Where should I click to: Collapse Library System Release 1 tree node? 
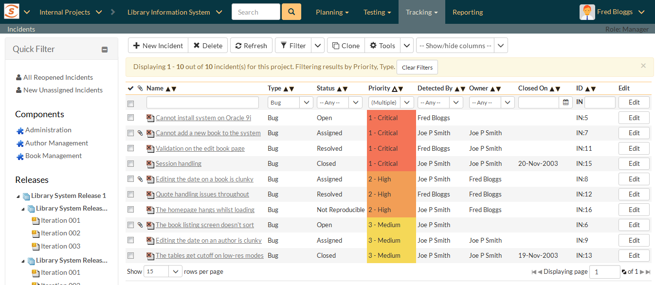[x=18, y=196]
